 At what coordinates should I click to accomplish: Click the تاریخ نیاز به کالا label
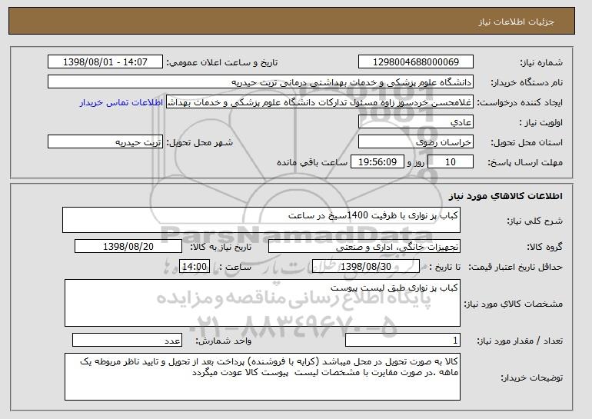click(x=221, y=247)
